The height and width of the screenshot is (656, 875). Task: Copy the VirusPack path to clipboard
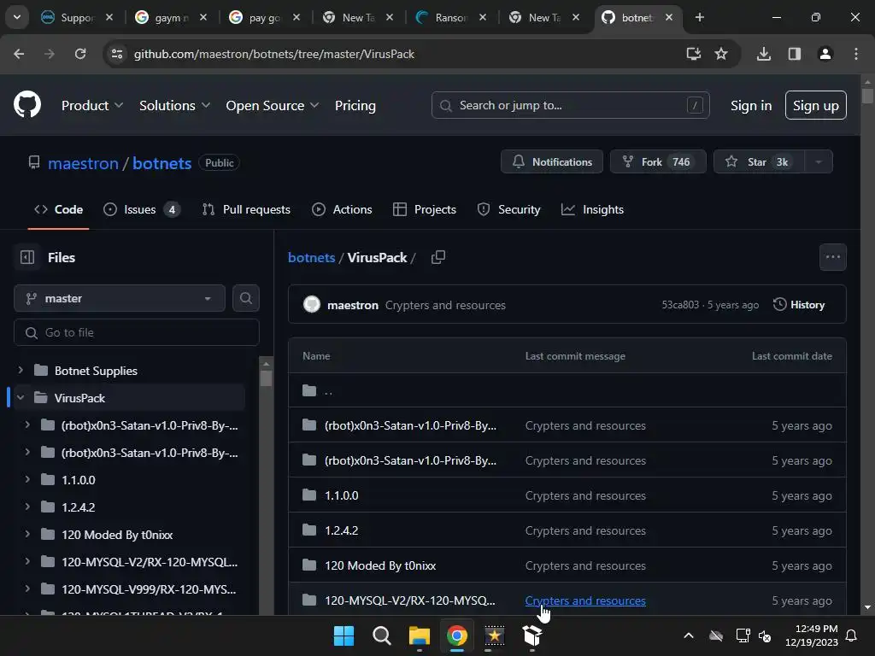(438, 257)
